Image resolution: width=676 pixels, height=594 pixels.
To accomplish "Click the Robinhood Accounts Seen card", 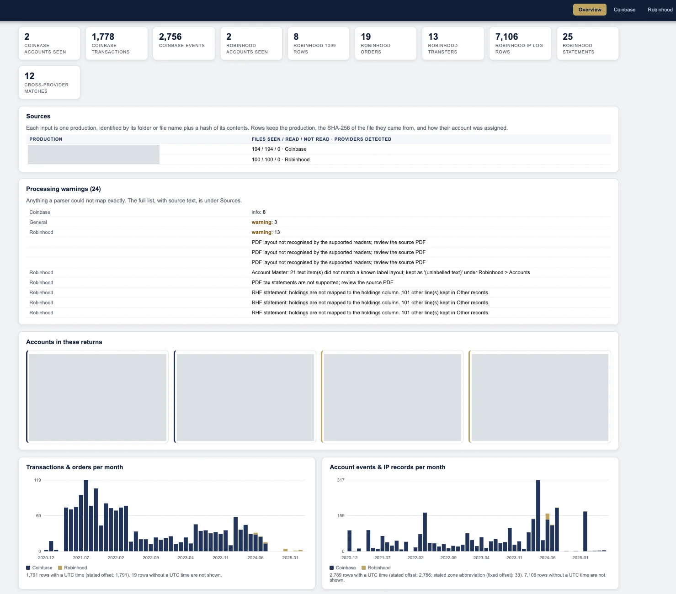I will coord(251,43).
